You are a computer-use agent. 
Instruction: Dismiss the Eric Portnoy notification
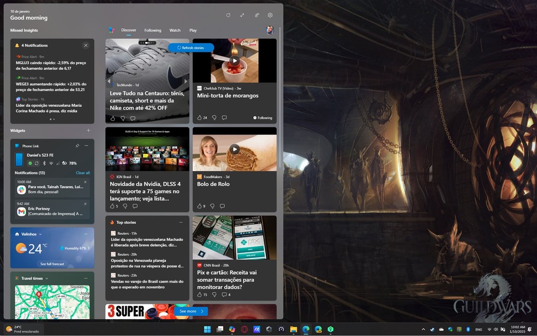click(x=85, y=203)
